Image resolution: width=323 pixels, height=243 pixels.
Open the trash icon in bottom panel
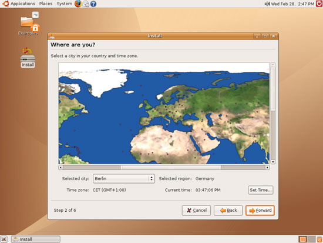pos(319,239)
